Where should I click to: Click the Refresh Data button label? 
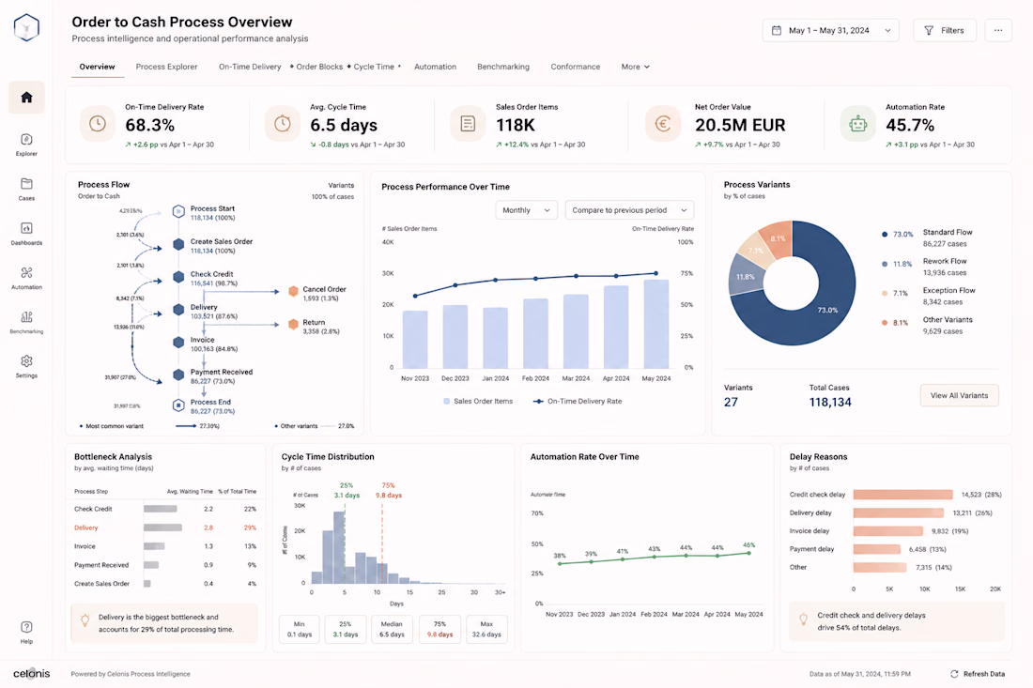click(983, 674)
